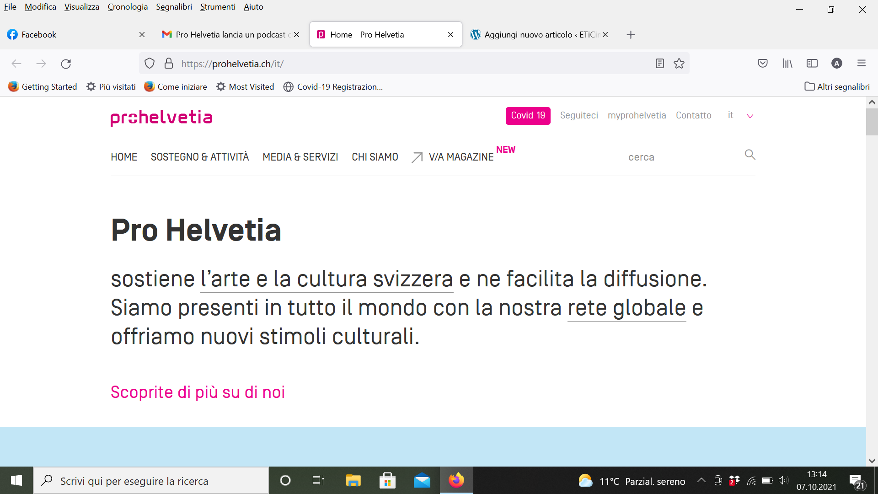Open Windows Start menu
This screenshot has height=494, width=878.
(x=16, y=480)
